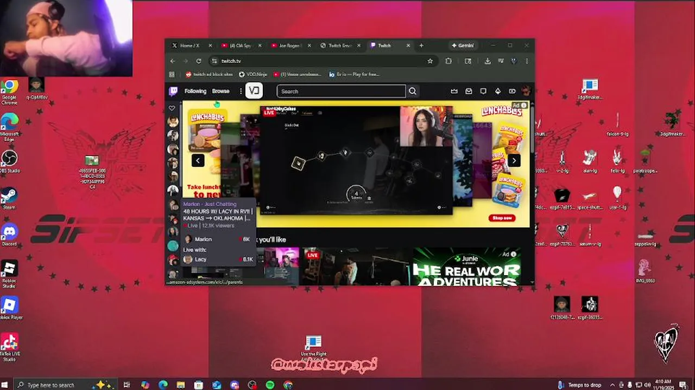Switch to the Home / X browser tab

point(191,45)
